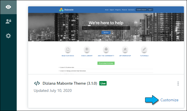Open the settings gear in sidebar
The image size is (187, 111).
8,36
